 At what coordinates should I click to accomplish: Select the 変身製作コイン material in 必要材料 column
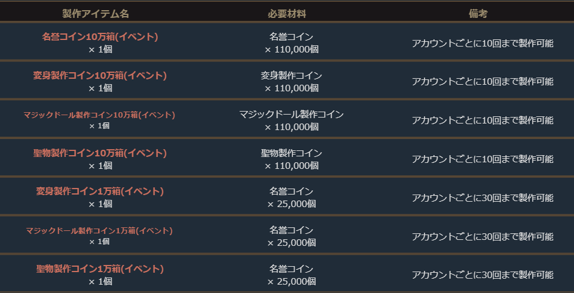291,76
